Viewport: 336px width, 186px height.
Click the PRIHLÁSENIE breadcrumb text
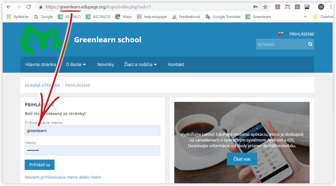coord(78,85)
